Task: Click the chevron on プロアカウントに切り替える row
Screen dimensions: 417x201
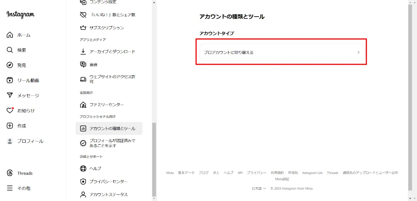Action: click(x=359, y=53)
